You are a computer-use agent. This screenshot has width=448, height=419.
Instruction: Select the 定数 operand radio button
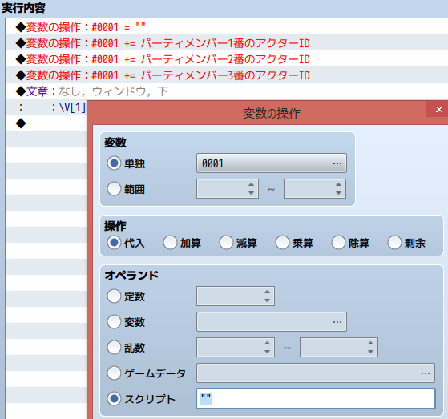pyautogui.click(x=114, y=296)
